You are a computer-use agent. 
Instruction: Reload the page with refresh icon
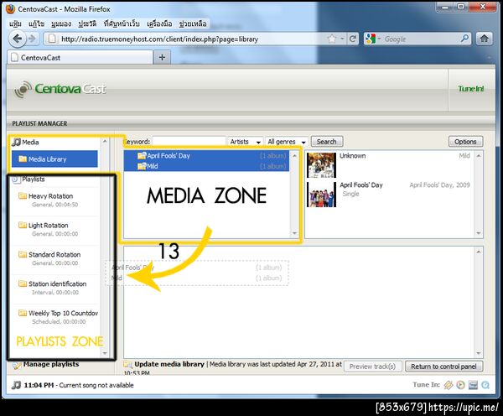353,39
